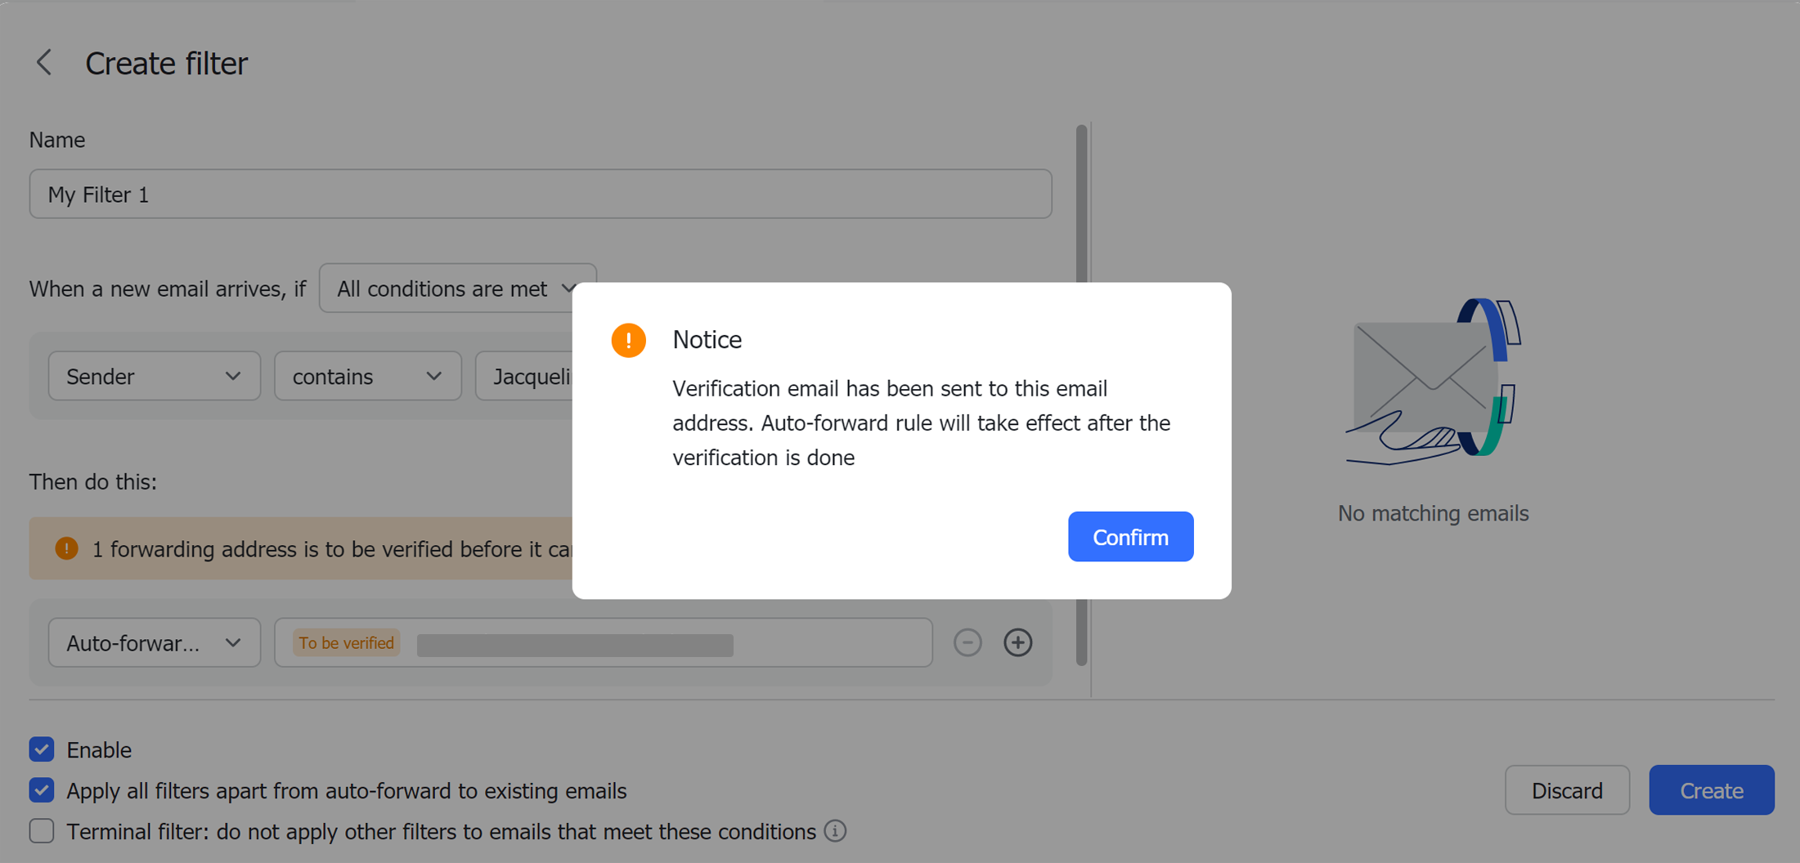Image resolution: width=1800 pixels, height=863 pixels.
Task: Click the My Filter 1 name field
Action: click(x=540, y=194)
